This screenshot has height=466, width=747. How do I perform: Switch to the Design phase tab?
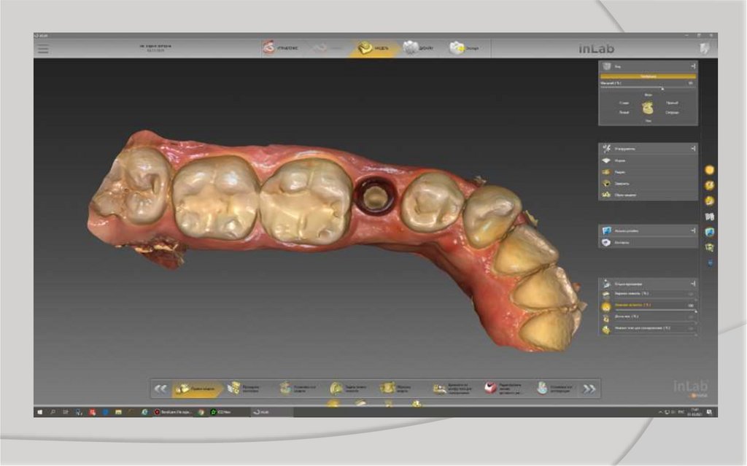(419, 47)
